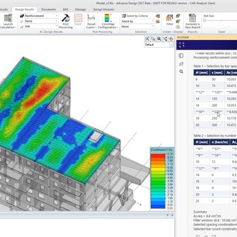The width and height of the screenshot is (237, 237).
Task: Click value '10.263' in Table 1
Action: click(232, 99)
